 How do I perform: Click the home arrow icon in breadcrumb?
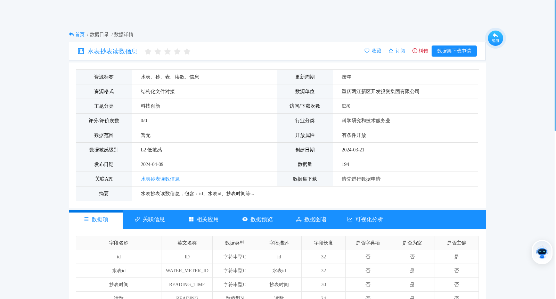click(71, 34)
